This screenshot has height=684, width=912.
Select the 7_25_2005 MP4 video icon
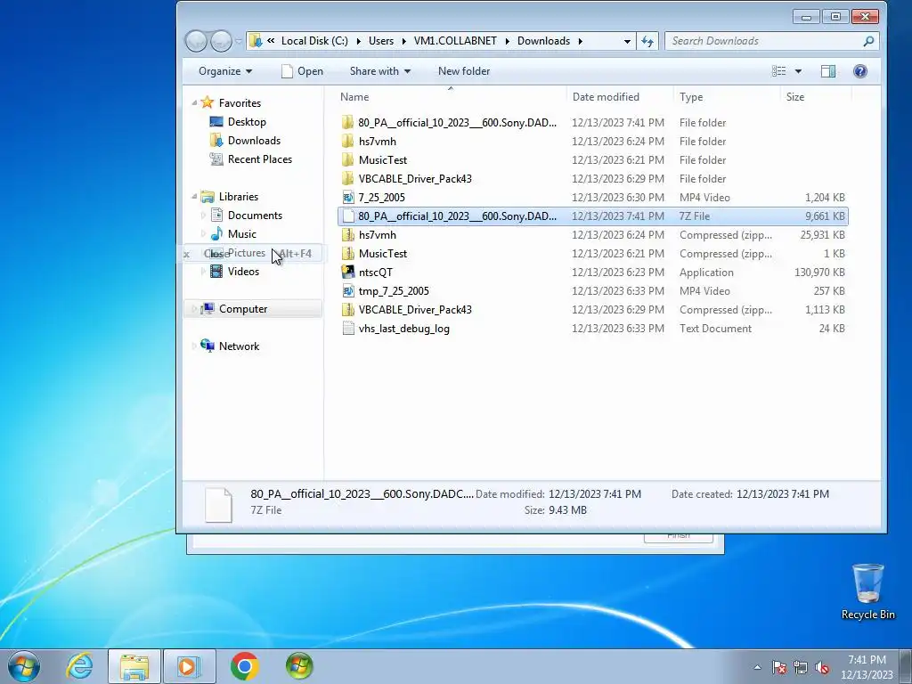348,197
